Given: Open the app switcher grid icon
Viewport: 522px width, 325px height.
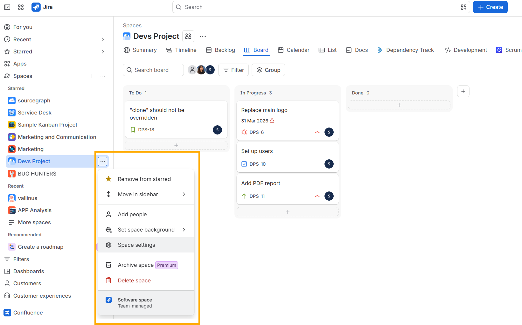Looking at the screenshot, I should click(21, 7).
